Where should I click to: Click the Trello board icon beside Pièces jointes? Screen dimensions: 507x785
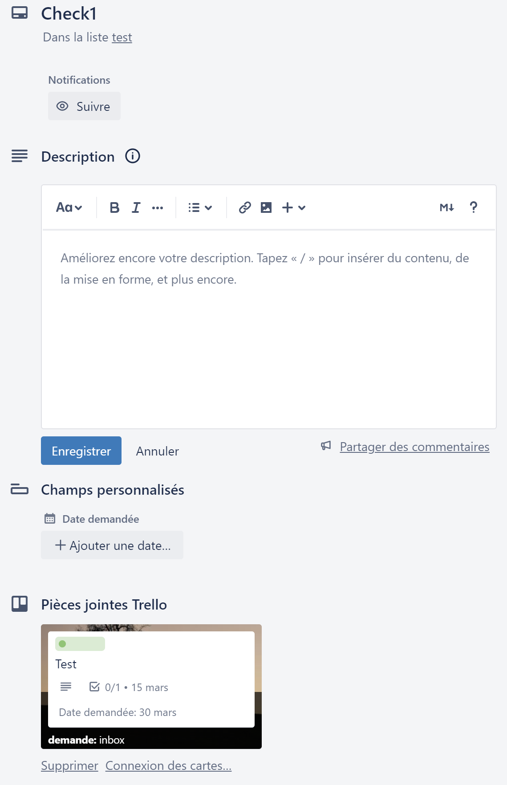point(20,604)
